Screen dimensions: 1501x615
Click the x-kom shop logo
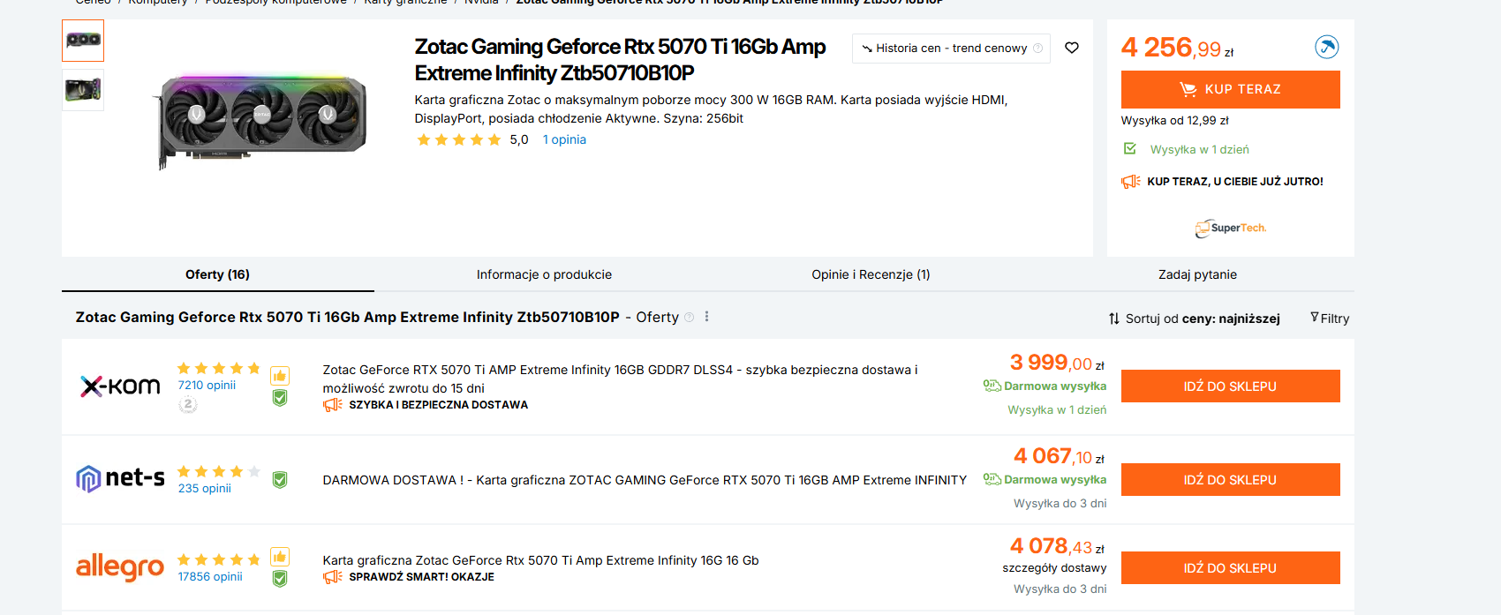(120, 386)
